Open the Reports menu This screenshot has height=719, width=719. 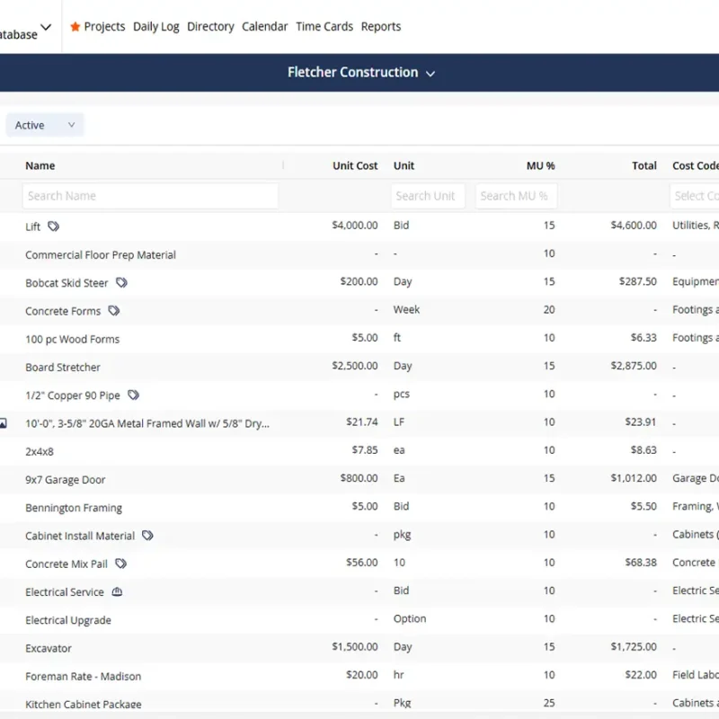pyautogui.click(x=380, y=27)
